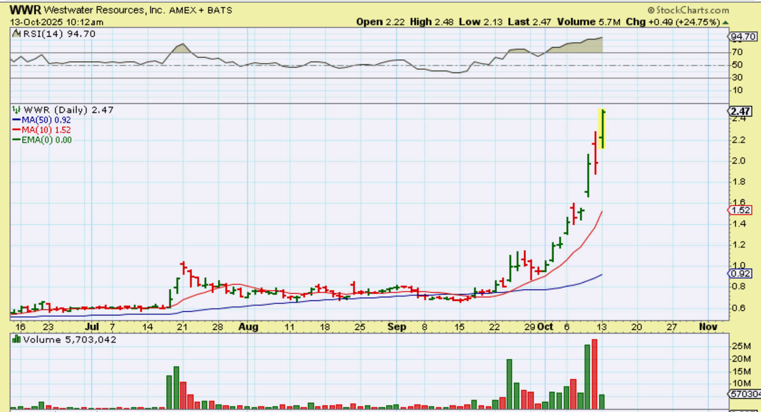
Task: Select the green EMA(0) legend line
Action: click(17, 140)
